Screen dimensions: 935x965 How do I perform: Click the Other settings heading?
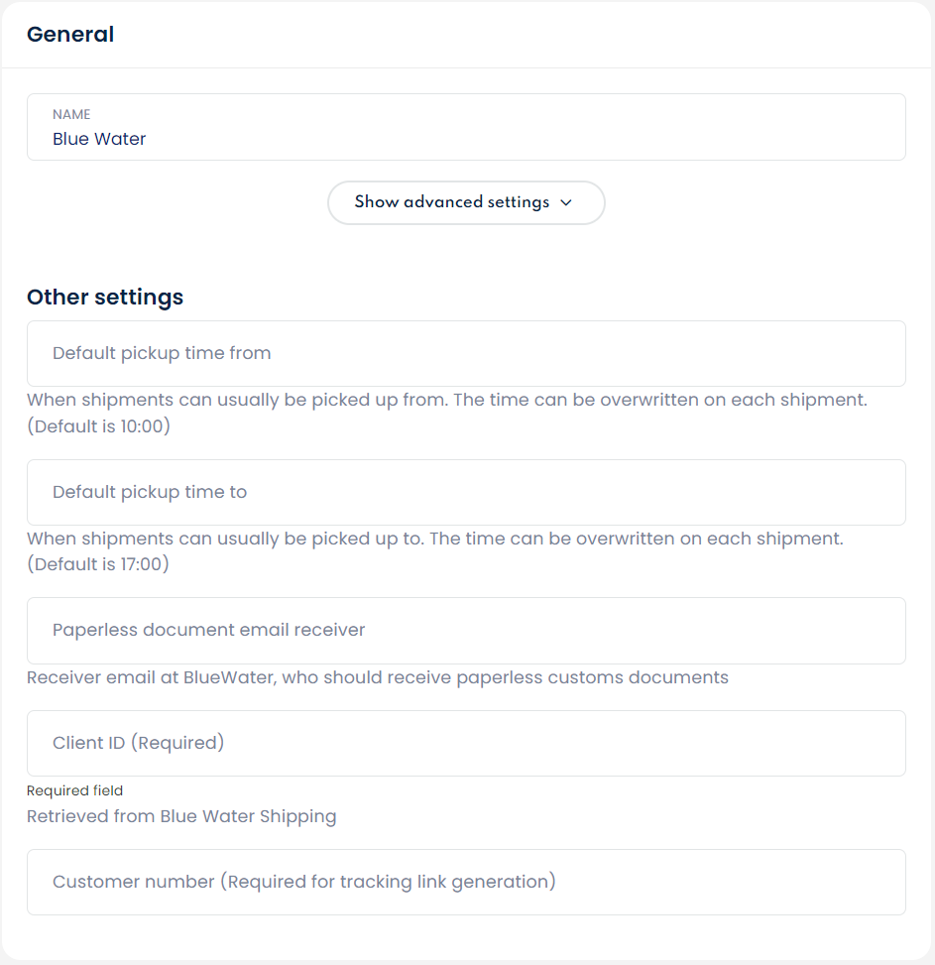(x=105, y=297)
